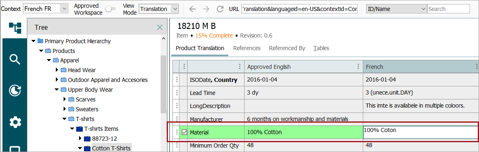The height and width of the screenshot is (152, 479).
Task: Collapse the Upper Body Wear node
Action: pyautogui.click(x=57, y=90)
